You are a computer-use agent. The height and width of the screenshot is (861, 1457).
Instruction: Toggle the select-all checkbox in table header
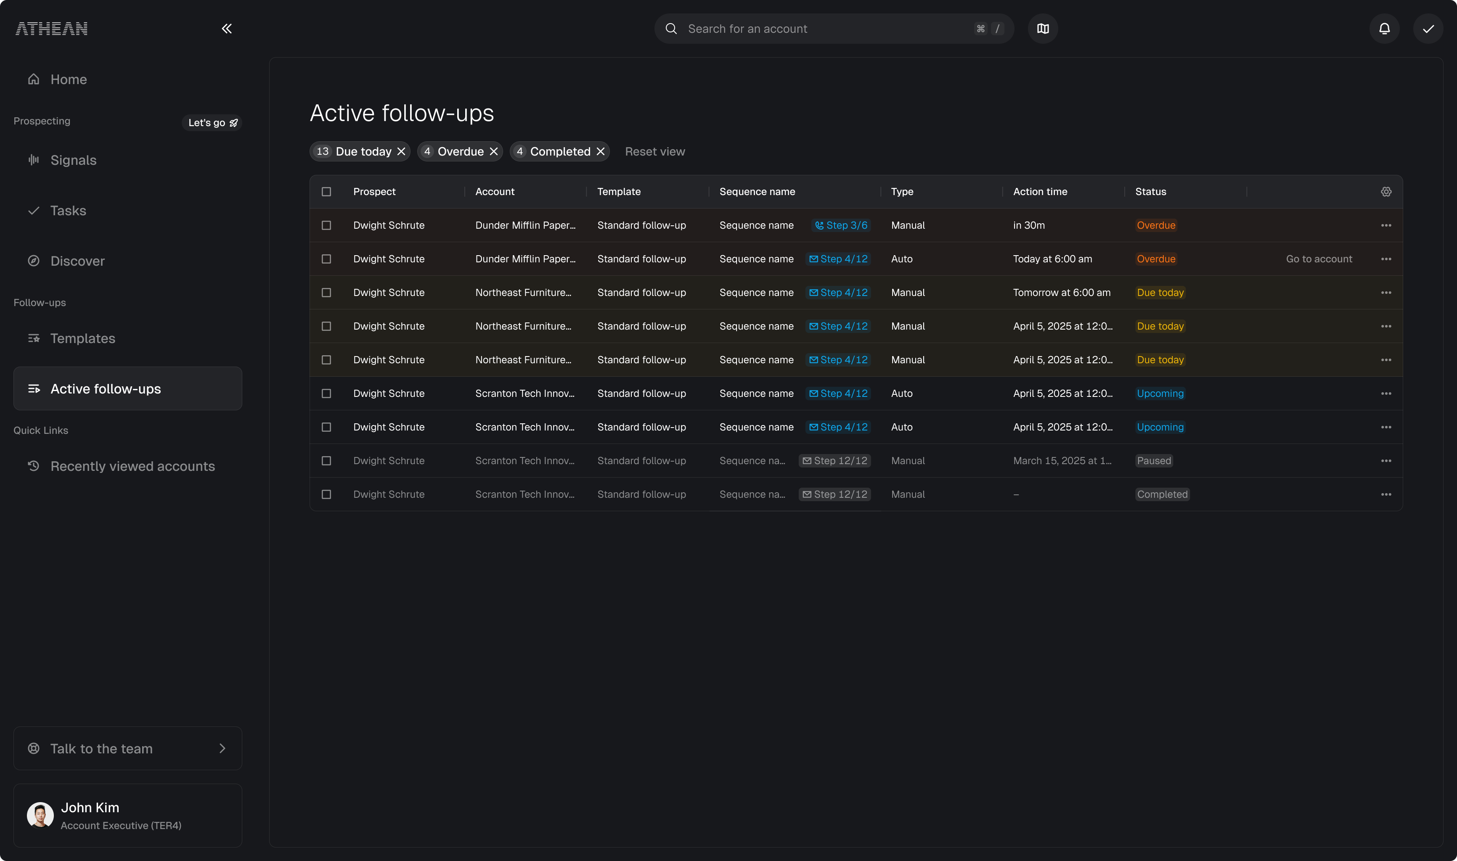pyautogui.click(x=326, y=191)
